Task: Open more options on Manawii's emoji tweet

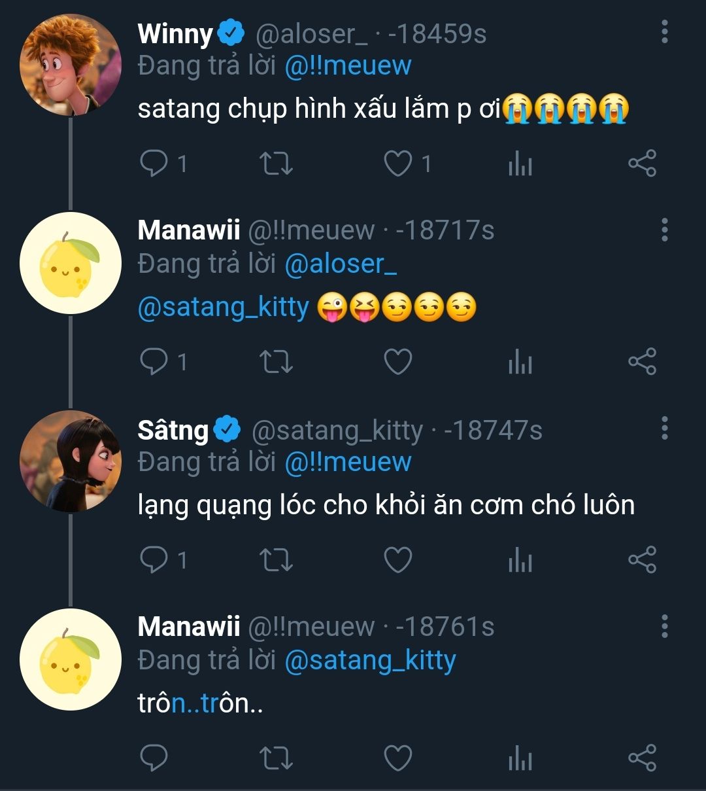Action: coord(664,230)
